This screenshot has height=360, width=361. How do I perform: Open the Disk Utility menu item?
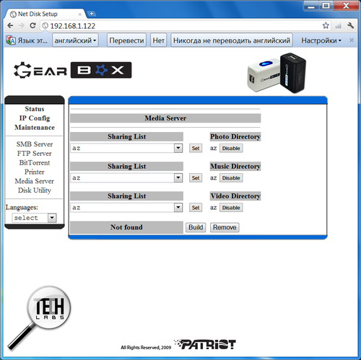pos(35,190)
